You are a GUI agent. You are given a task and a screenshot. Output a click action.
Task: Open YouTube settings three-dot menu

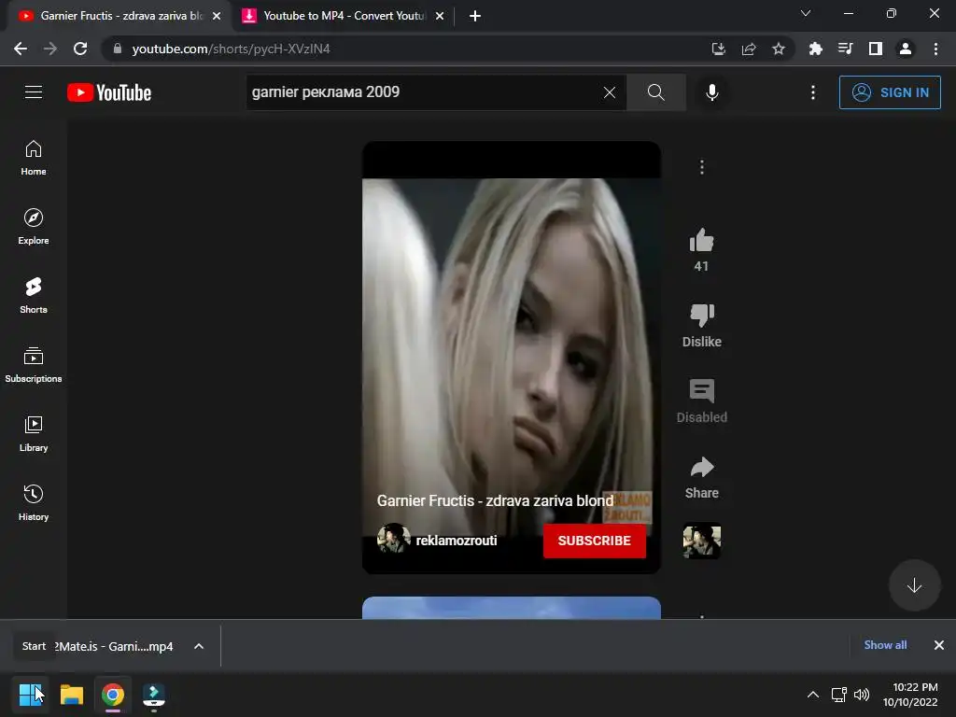[x=813, y=92]
